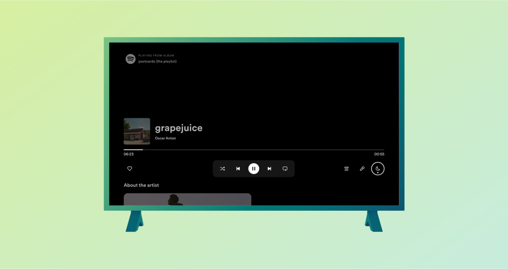
Task: Click the grapejuice album artwork
Action: [x=137, y=131]
